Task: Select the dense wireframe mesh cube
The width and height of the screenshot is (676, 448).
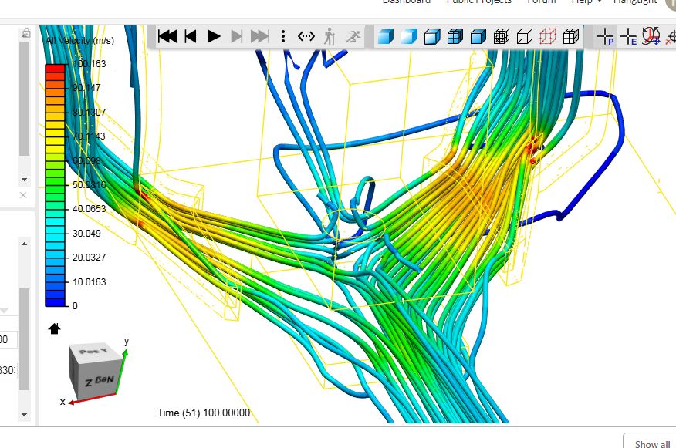Action: [x=502, y=36]
